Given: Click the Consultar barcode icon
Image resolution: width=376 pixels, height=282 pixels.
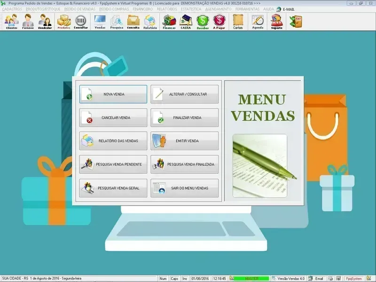Looking at the screenshot, I should point(81,22).
